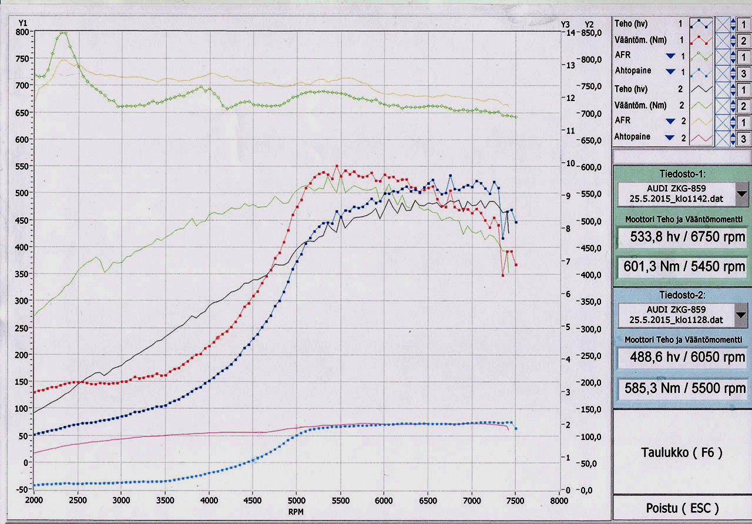
Task: Click the yellow AFR 2 line style icon
Action: (702, 121)
